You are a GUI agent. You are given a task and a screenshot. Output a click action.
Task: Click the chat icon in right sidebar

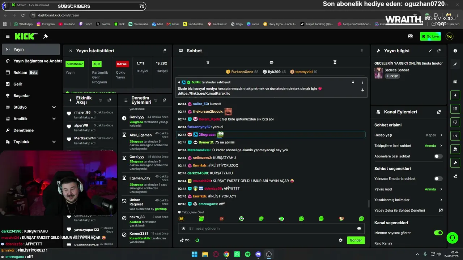[455, 122]
